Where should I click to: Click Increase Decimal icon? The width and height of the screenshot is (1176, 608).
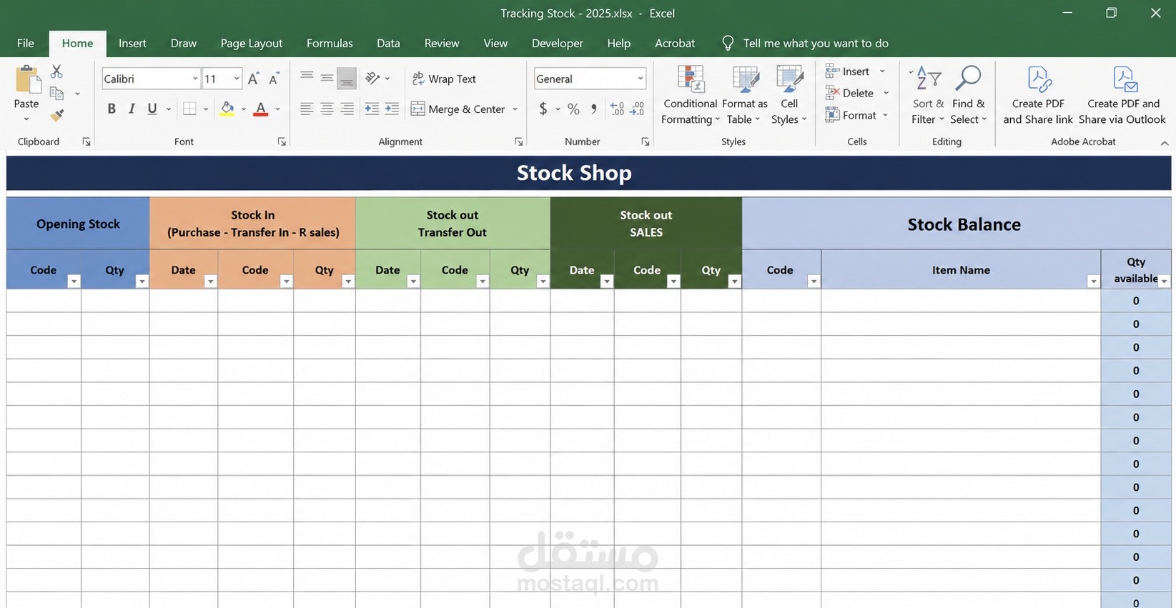[617, 109]
